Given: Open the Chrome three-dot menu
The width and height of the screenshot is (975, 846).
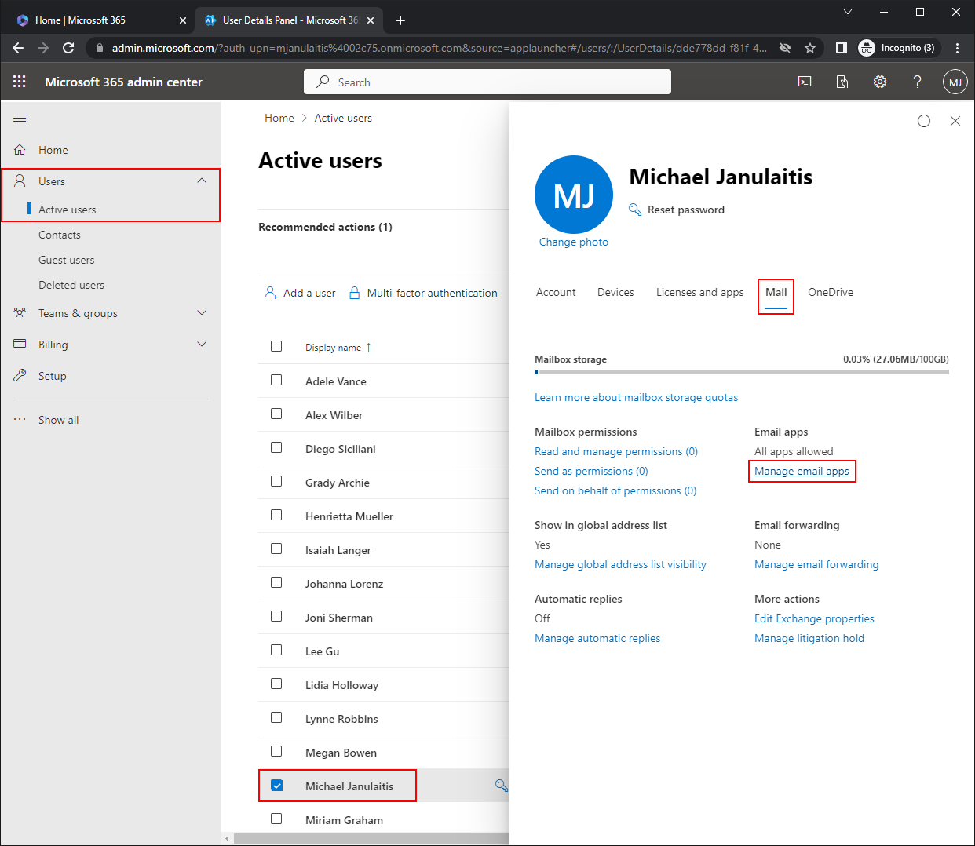Looking at the screenshot, I should [957, 48].
